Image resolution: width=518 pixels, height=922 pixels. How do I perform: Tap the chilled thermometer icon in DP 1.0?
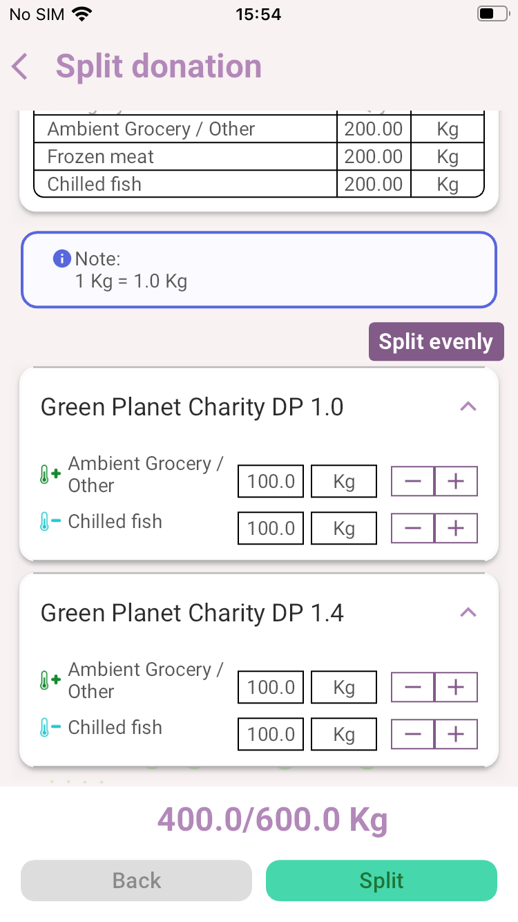tap(50, 522)
